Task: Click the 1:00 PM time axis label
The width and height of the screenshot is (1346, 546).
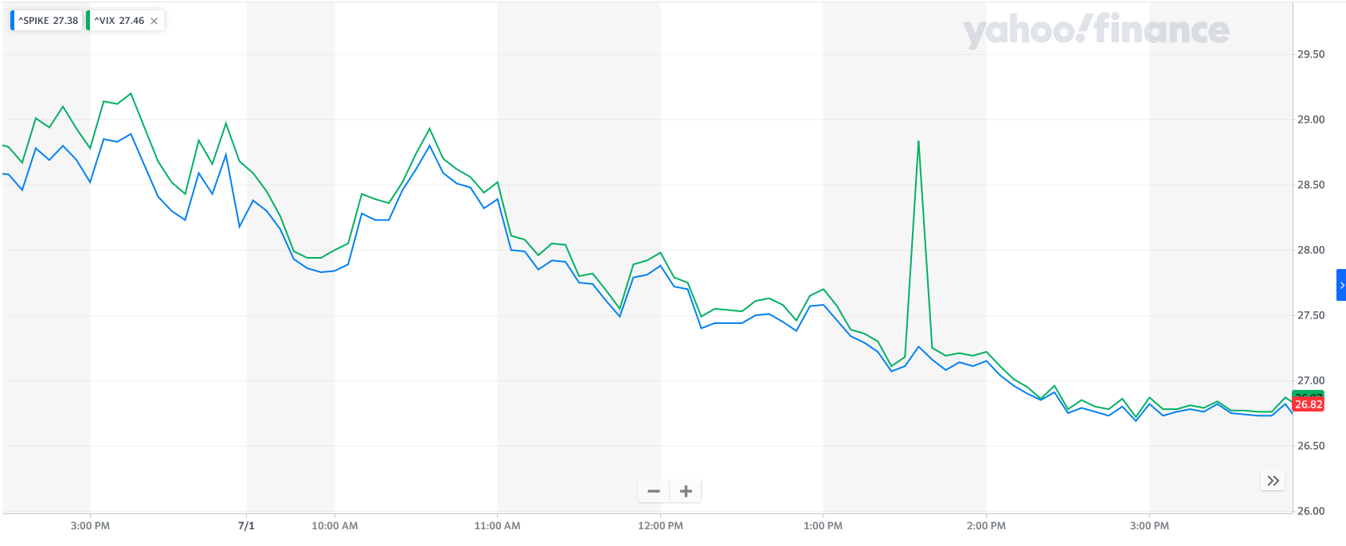Action: pos(823,526)
